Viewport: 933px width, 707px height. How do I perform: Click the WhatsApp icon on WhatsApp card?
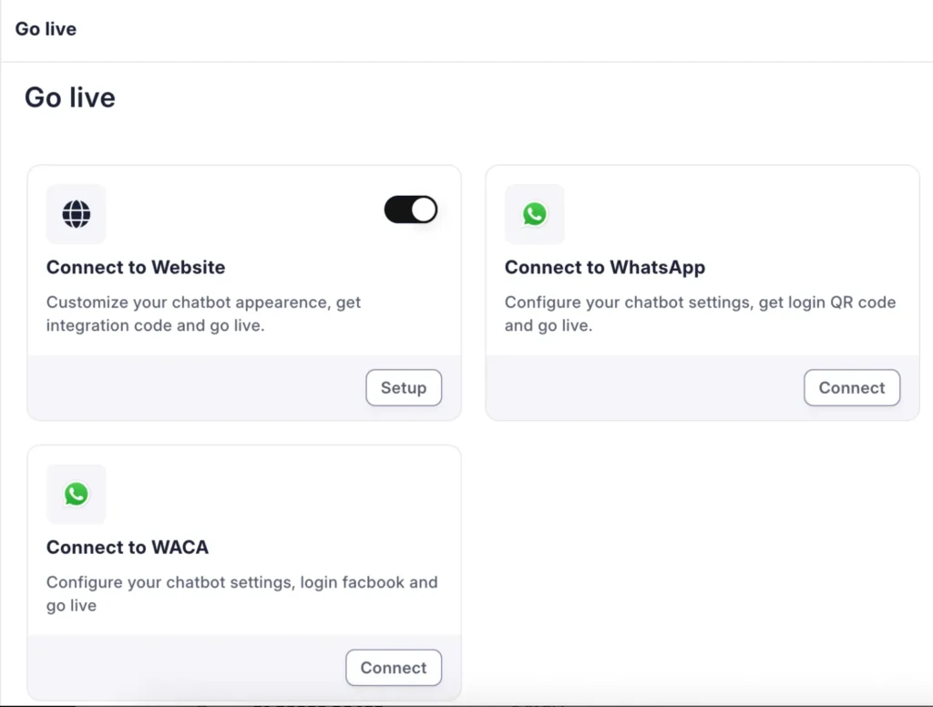pos(534,213)
